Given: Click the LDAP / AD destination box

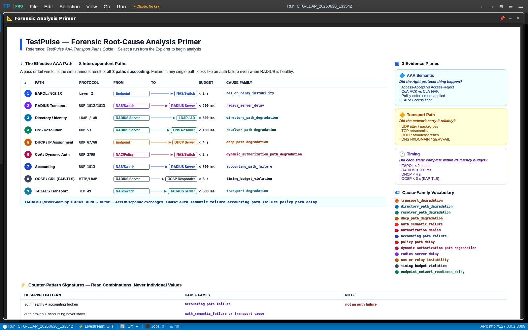Looking at the screenshot, I should (187, 118).
